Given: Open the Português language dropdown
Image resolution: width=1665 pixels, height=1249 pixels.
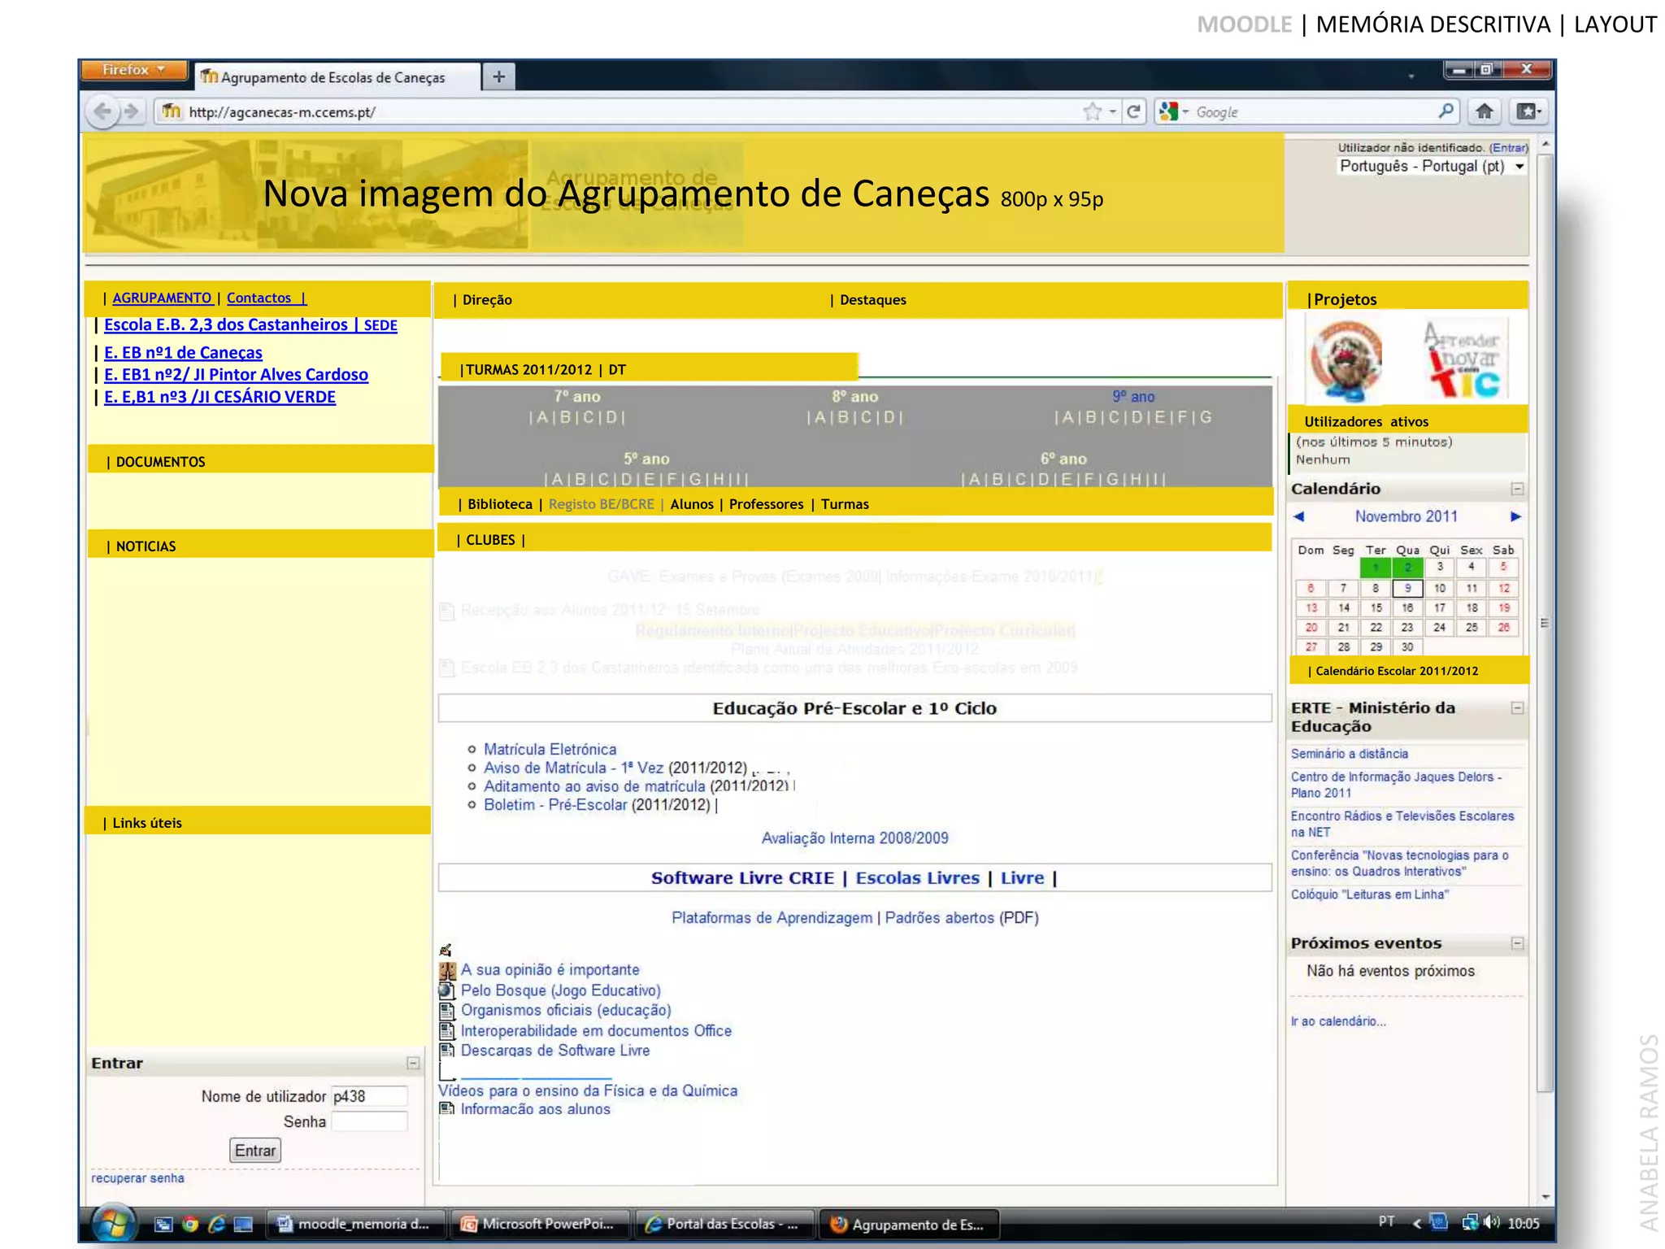Looking at the screenshot, I should coord(1431,167).
